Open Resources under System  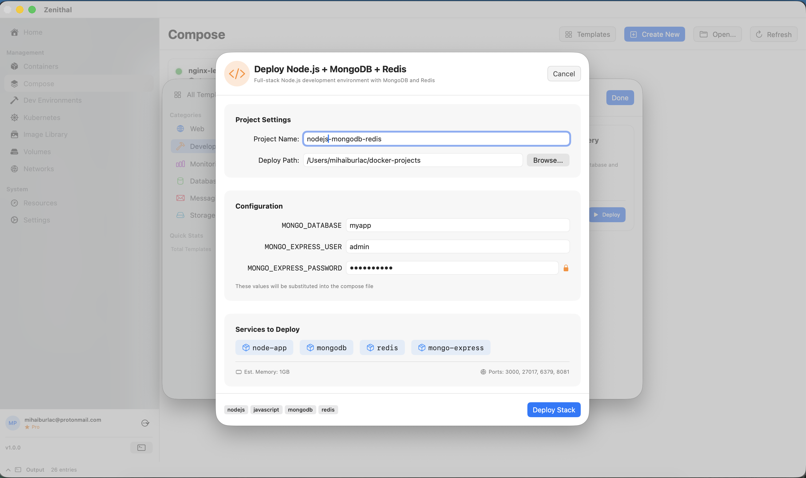tap(40, 203)
